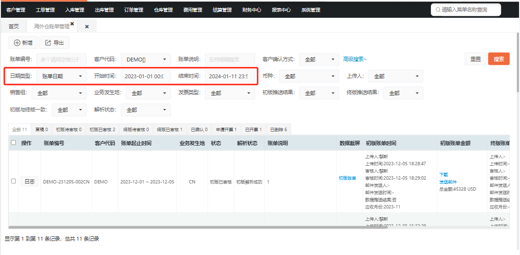Open the 发票类型 dropdown
The image size is (520, 255).
tap(230, 93)
